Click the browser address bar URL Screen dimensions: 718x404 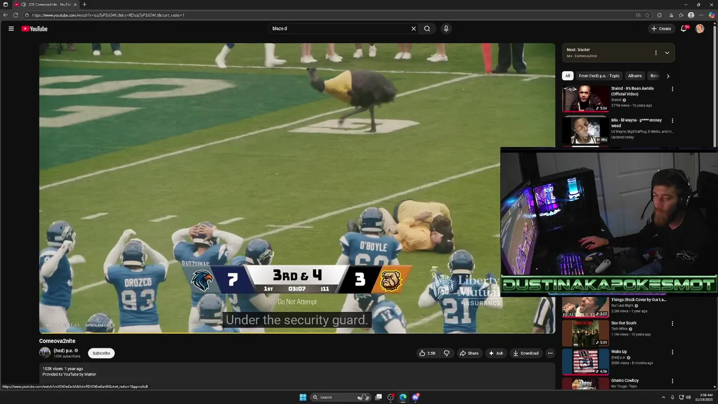point(108,15)
